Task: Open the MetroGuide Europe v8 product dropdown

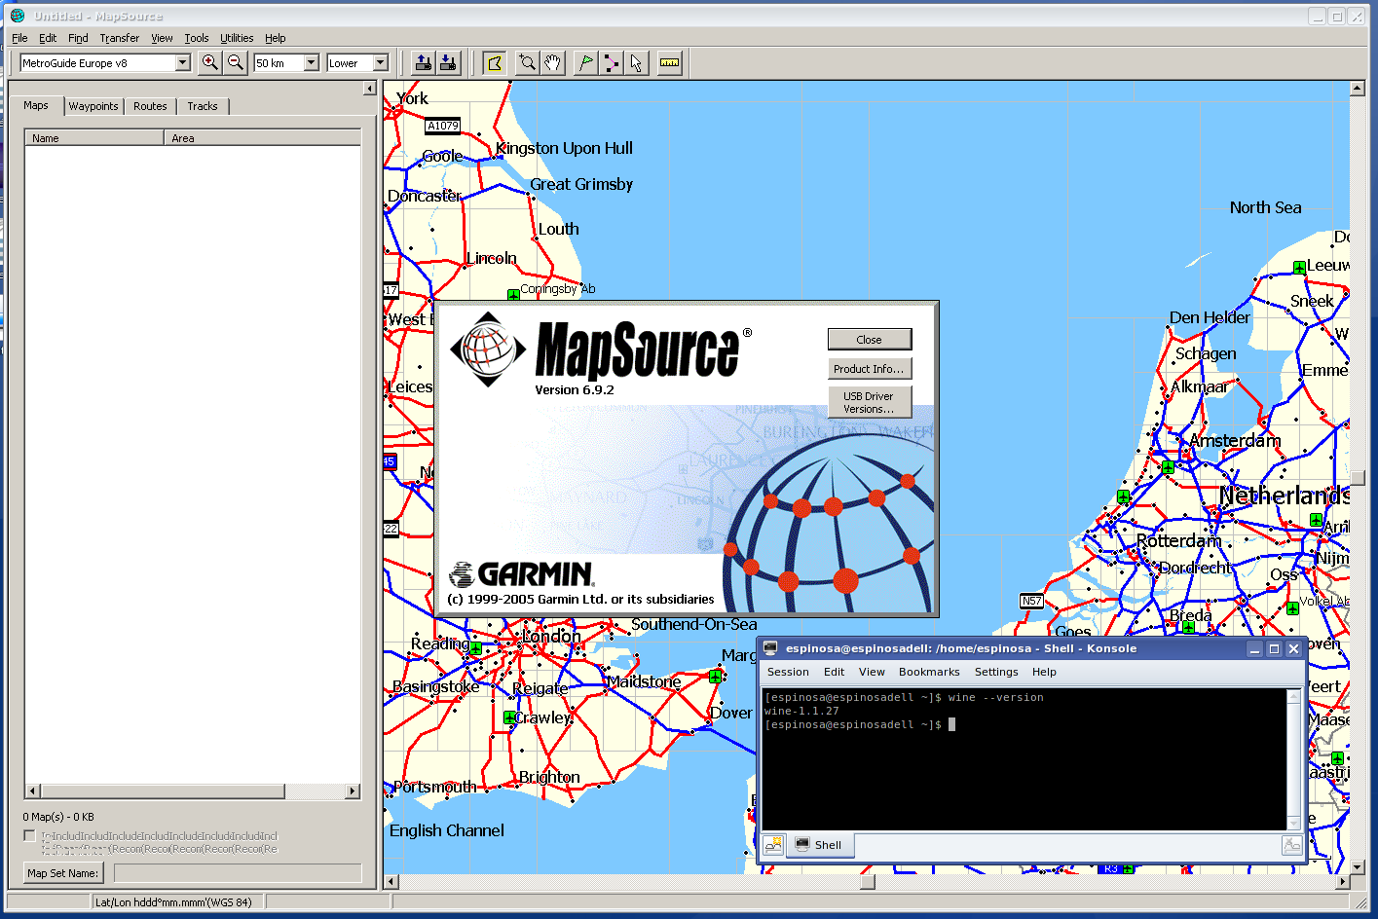Action: click(182, 63)
